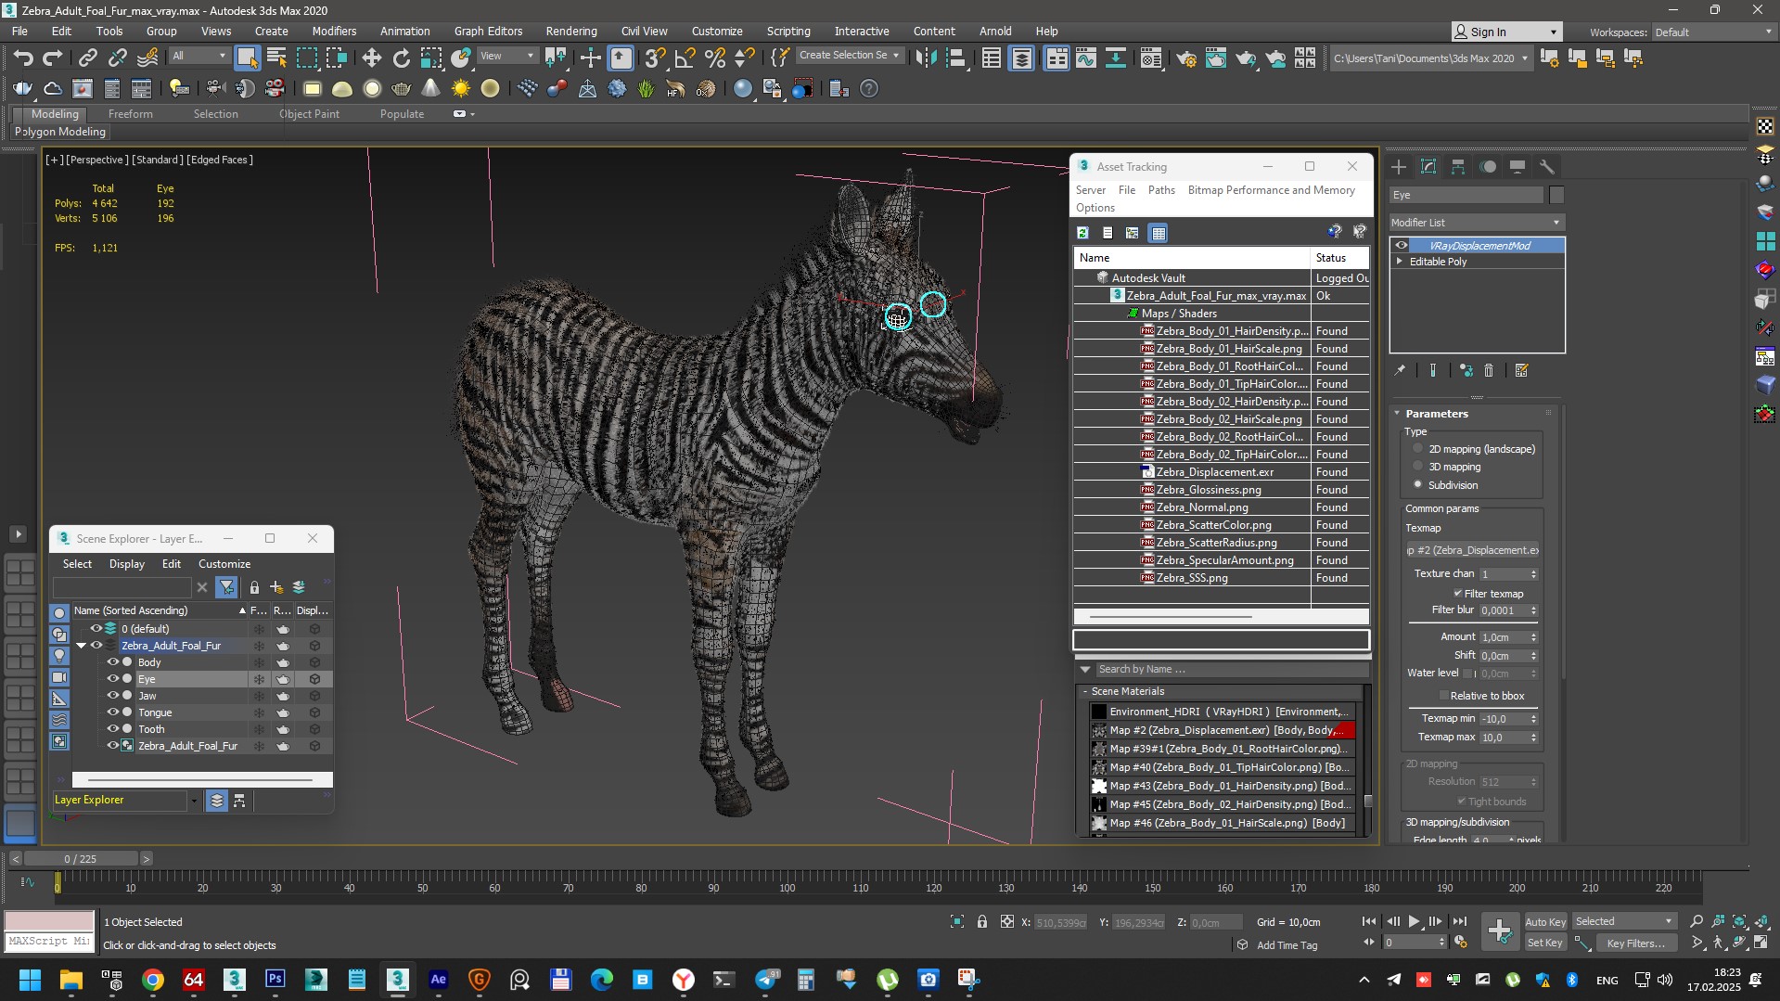Open Paths menu in Asset Tracking
This screenshot has height=1001, width=1780.
click(x=1161, y=190)
